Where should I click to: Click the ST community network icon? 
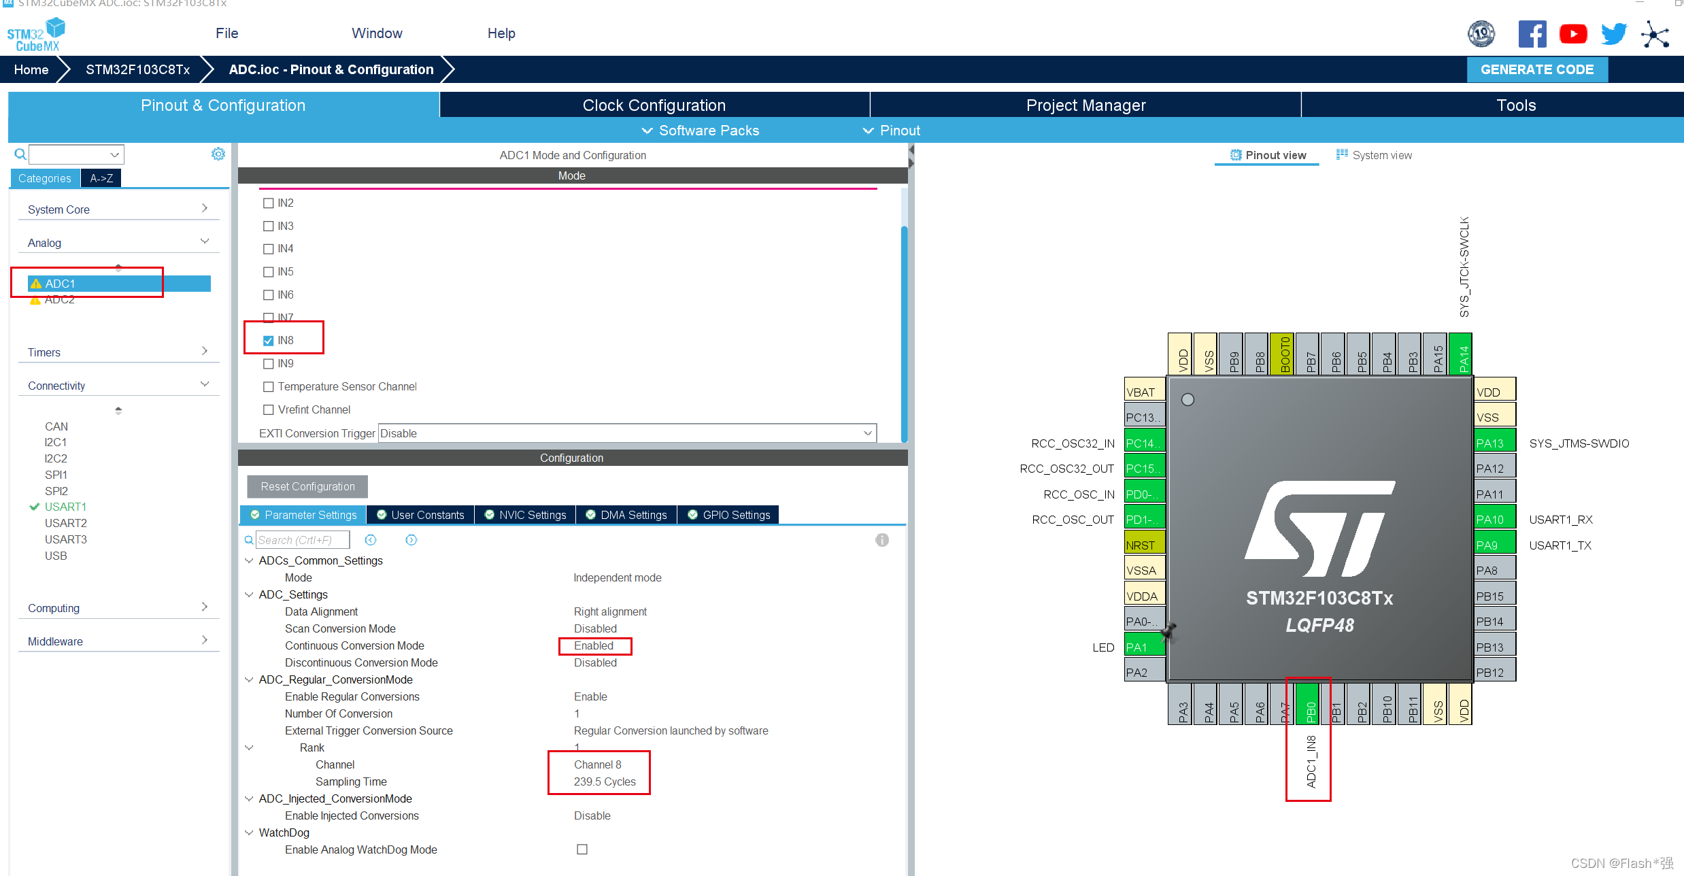point(1655,34)
